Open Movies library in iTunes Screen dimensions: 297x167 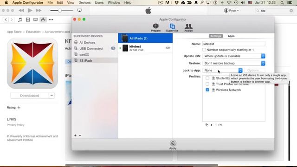pyautogui.click(x=28, y=19)
